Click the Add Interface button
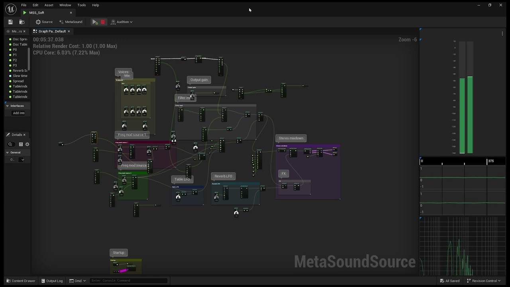510x287 pixels. [x=18, y=113]
